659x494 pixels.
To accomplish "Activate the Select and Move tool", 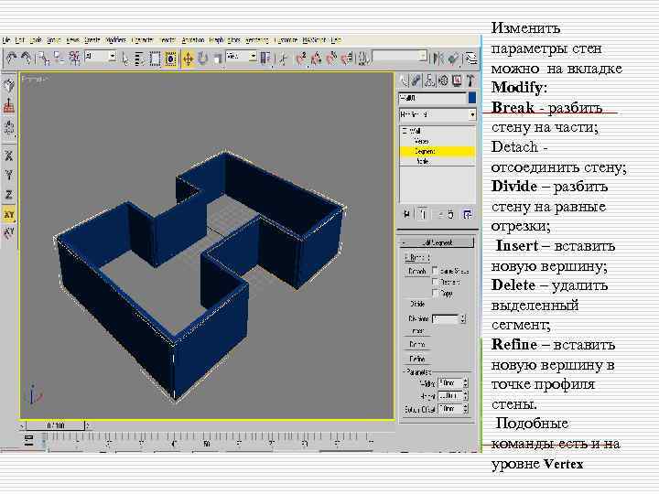I will [188, 59].
